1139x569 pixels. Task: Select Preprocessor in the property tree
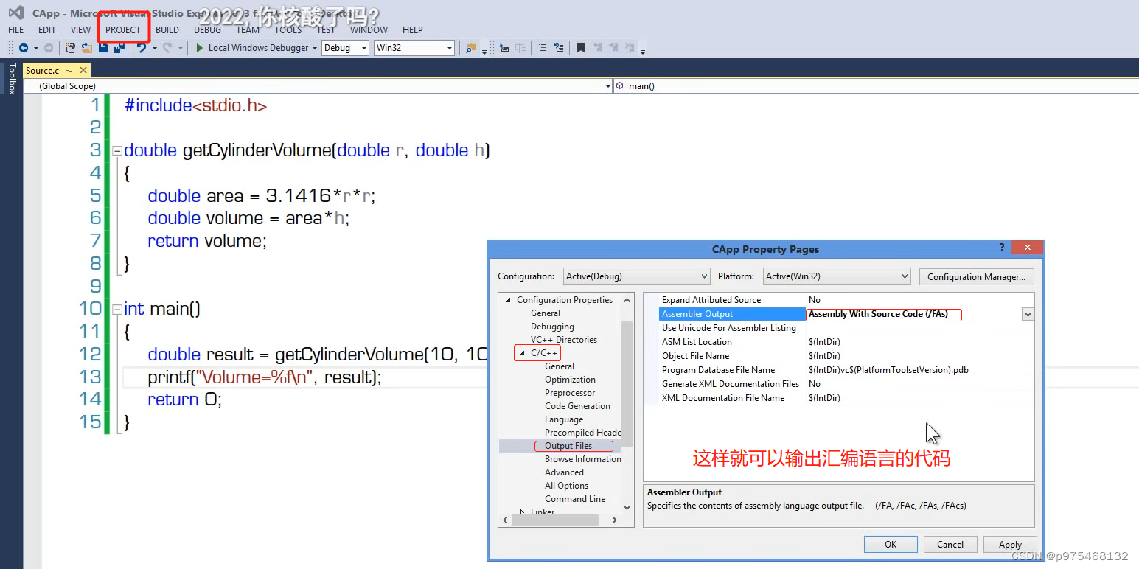click(x=570, y=393)
